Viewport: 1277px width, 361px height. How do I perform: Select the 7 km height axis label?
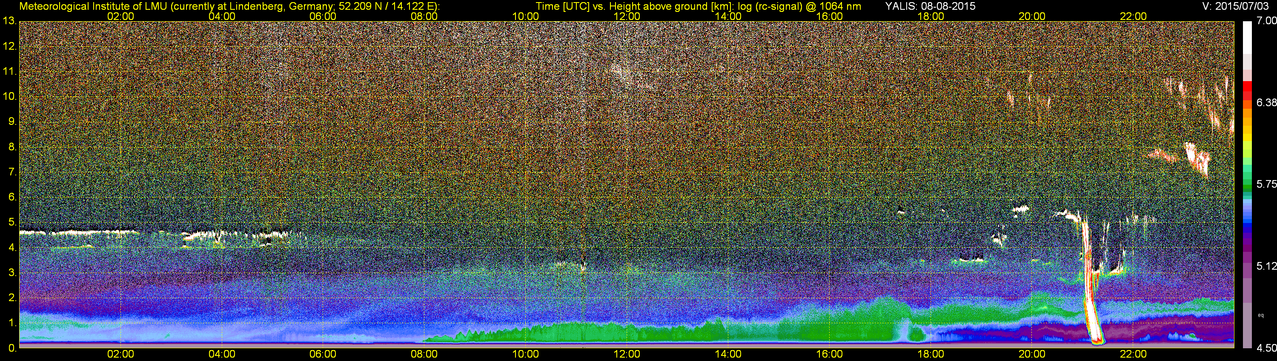12,172
